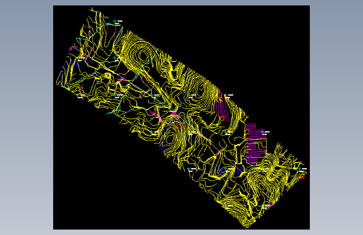The width and height of the screenshot is (363, 235).
Task: Click the topographic CAD drawing preview
Action: point(181,117)
